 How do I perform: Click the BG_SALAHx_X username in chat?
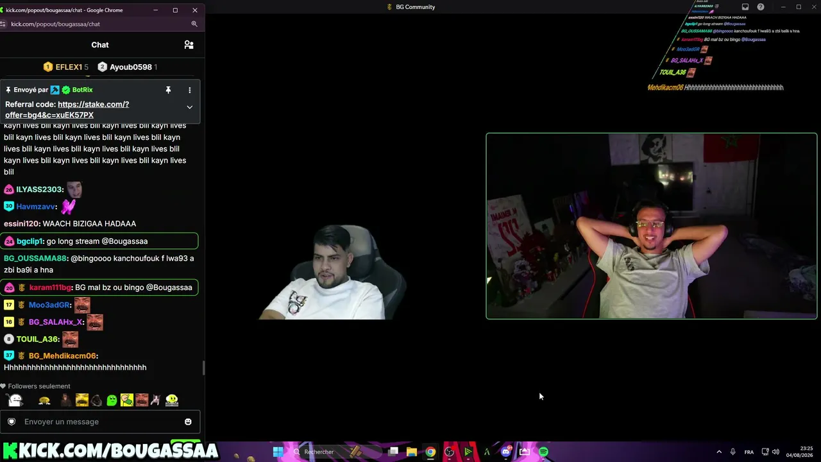click(56, 322)
